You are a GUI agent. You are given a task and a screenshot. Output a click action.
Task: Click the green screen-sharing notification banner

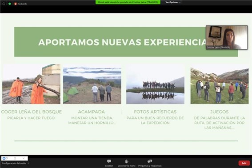[x=128, y=2]
